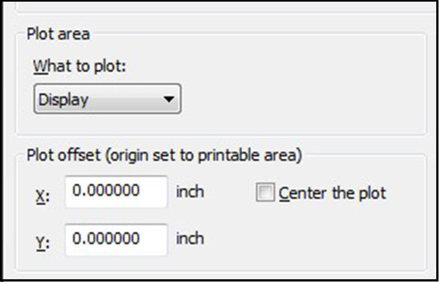The image size is (439, 282).
Task: Click the Plot area group title
Action: click(58, 34)
